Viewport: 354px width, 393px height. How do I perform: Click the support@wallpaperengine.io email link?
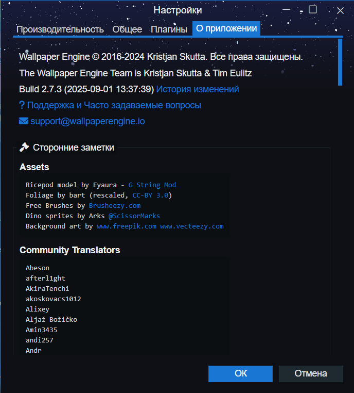[x=87, y=121]
